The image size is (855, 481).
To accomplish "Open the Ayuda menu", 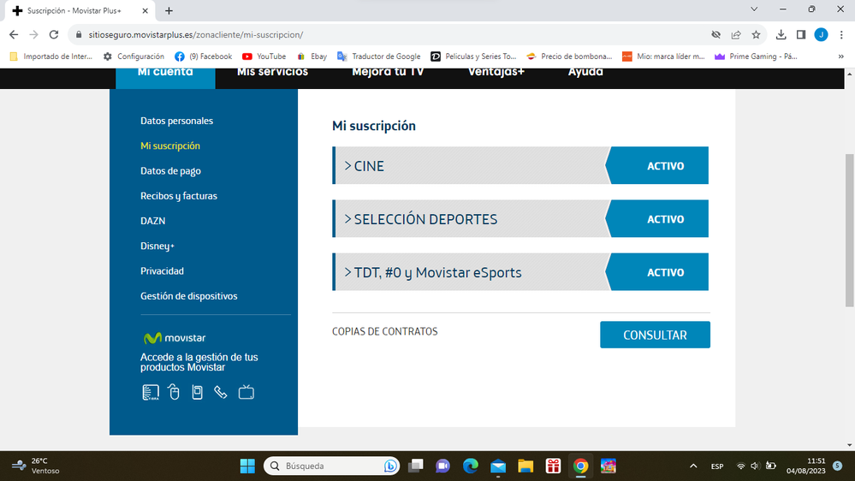I will point(585,73).
